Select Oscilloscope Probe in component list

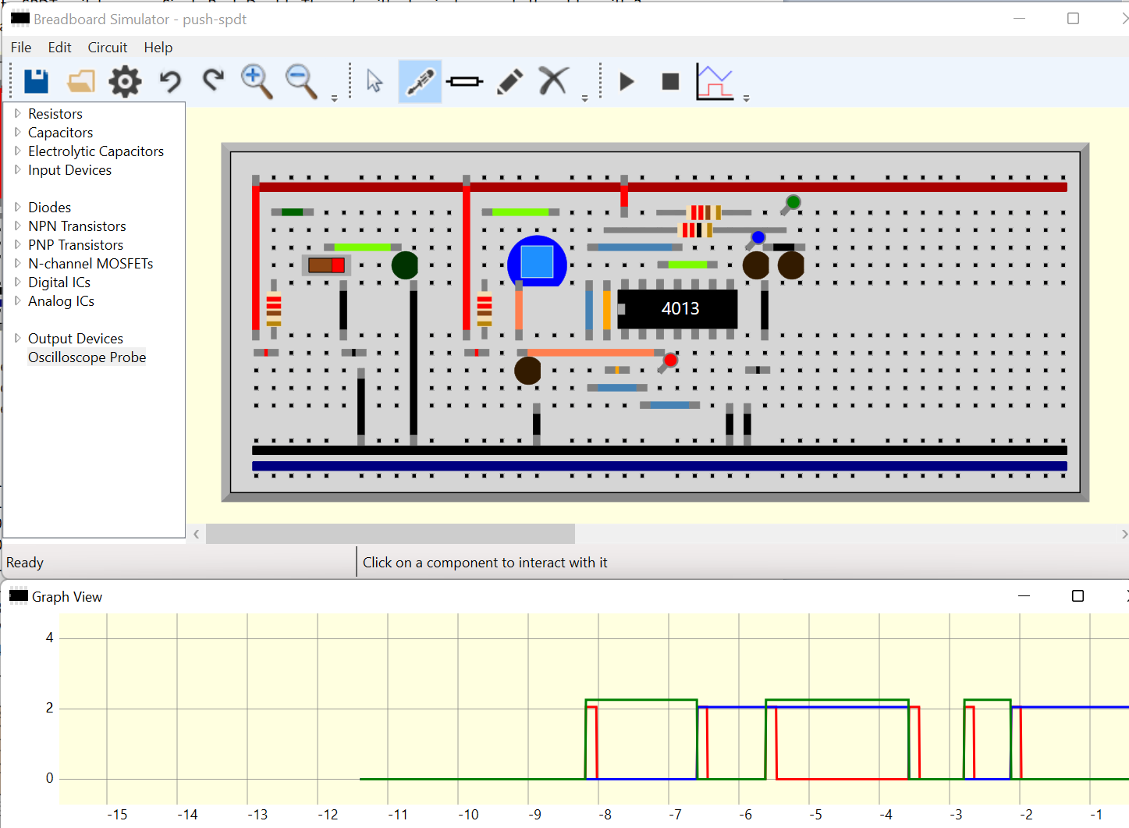pos(87,357)
